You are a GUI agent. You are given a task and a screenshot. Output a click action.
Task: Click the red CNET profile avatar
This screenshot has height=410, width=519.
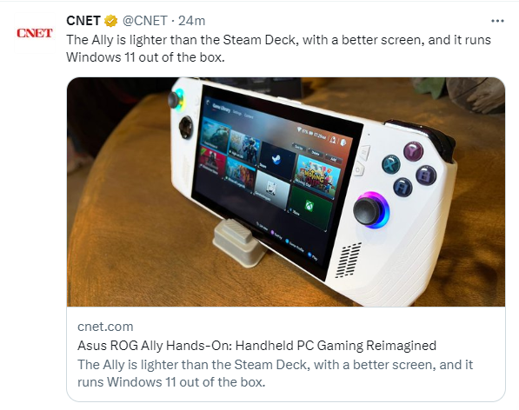click(x=35, y=33)
